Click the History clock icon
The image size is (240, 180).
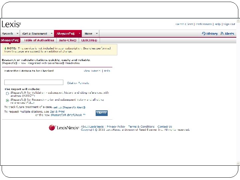point(204,33)
